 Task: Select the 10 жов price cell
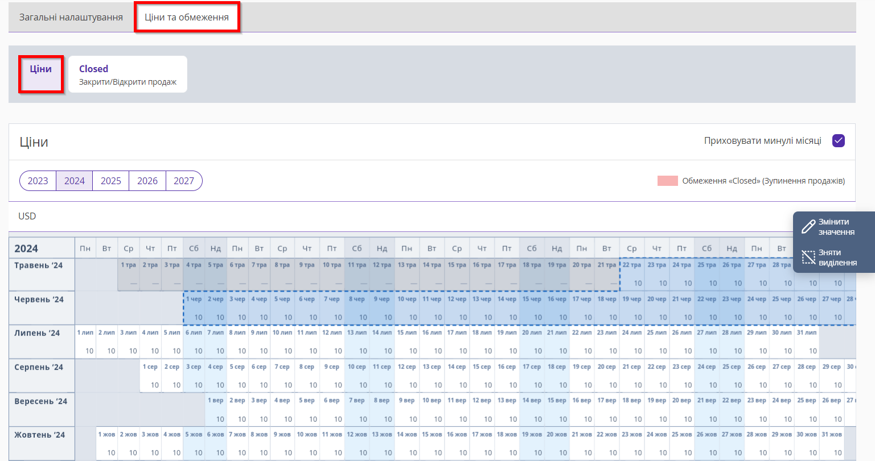pos(307,443)
